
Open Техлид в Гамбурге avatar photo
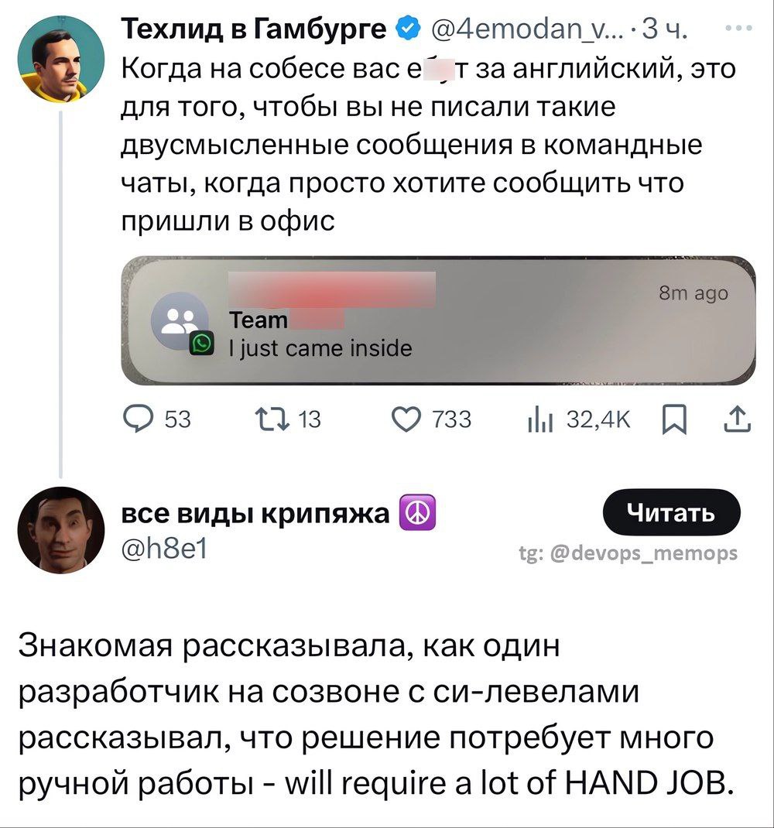pos(61,60)
